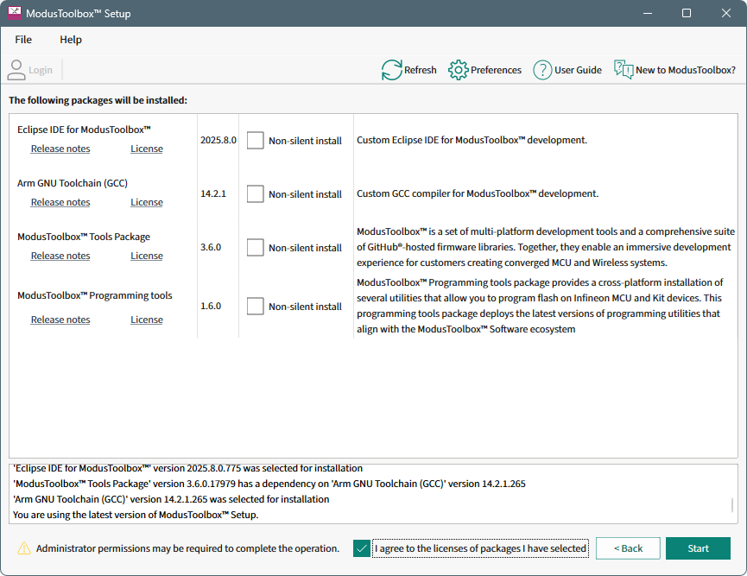Click the Login user icon
This screenshot has width=747, height=576.
click(x=16, y=70)
